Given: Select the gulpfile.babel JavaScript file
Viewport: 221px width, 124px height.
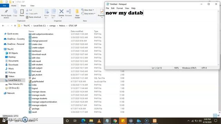Looking at the screenshot, I should pyautogui.click(x=38, y=81).
